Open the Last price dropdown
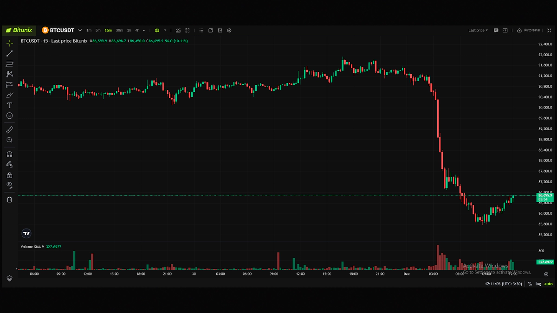 click(478, 31)
